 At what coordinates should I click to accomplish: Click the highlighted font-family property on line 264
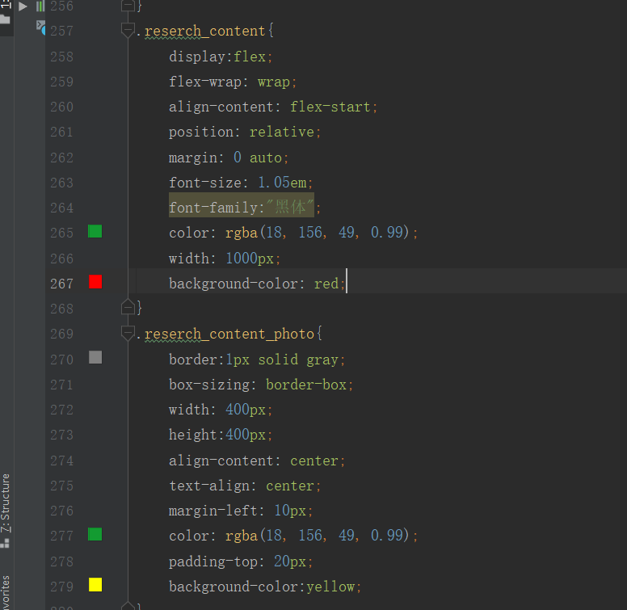(213, 208)
